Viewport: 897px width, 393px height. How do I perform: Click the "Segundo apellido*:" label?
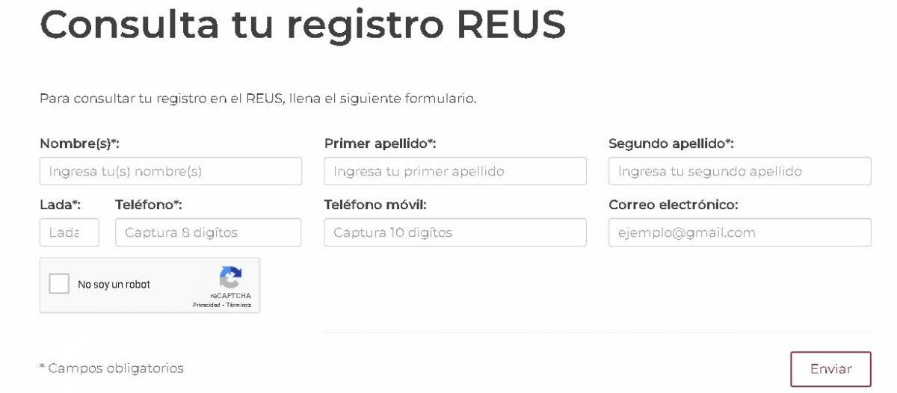pos(671,143)
